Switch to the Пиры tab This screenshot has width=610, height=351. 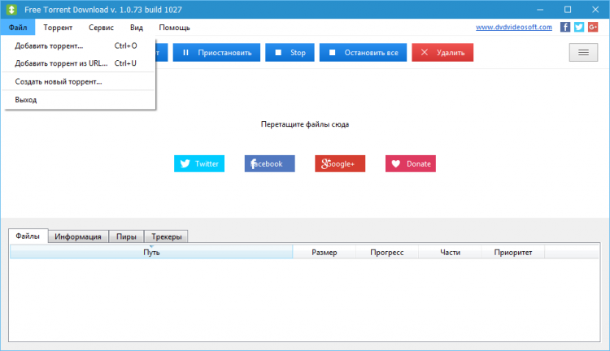(126, 236)
